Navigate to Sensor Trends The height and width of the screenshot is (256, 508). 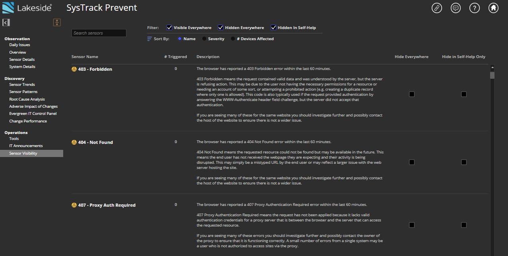(22, 85)
